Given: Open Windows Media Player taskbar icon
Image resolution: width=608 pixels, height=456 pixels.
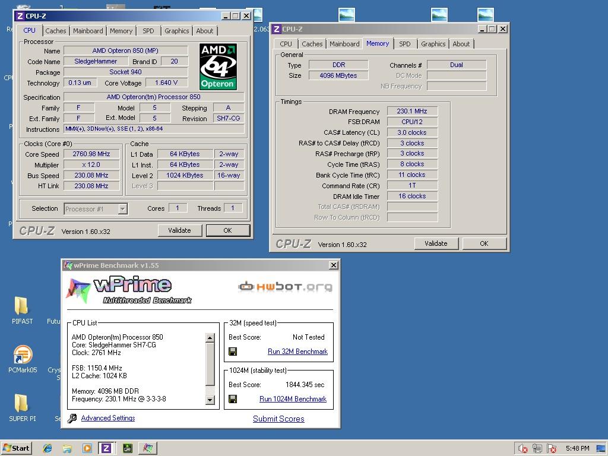Looking at the screenshot, I should click(x=87, y=448).
